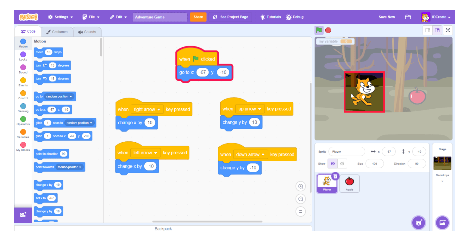Switch to large stage layout
This screenshot has height=244, width=469.
pos(437,30)
